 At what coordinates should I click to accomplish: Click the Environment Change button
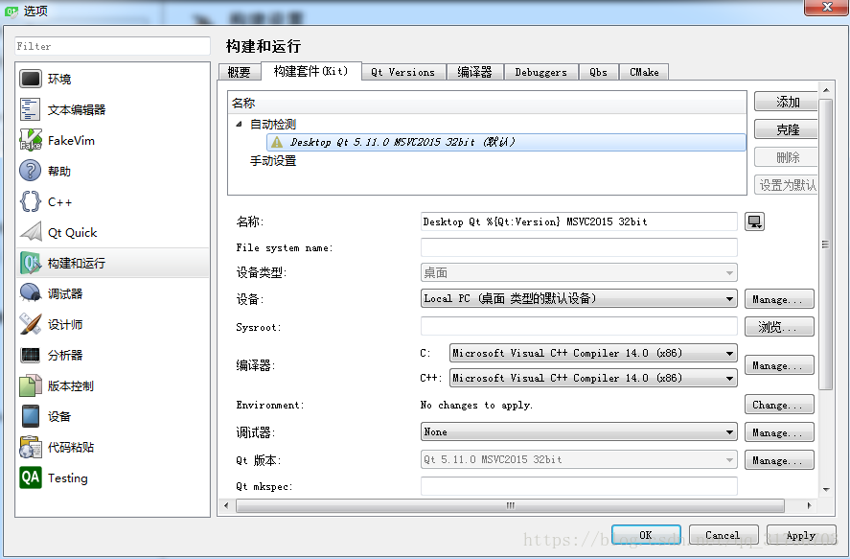pyautogui.click(x=779, y=405)
